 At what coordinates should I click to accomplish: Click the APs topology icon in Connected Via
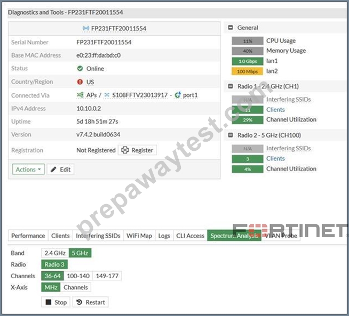coord(80,95)
